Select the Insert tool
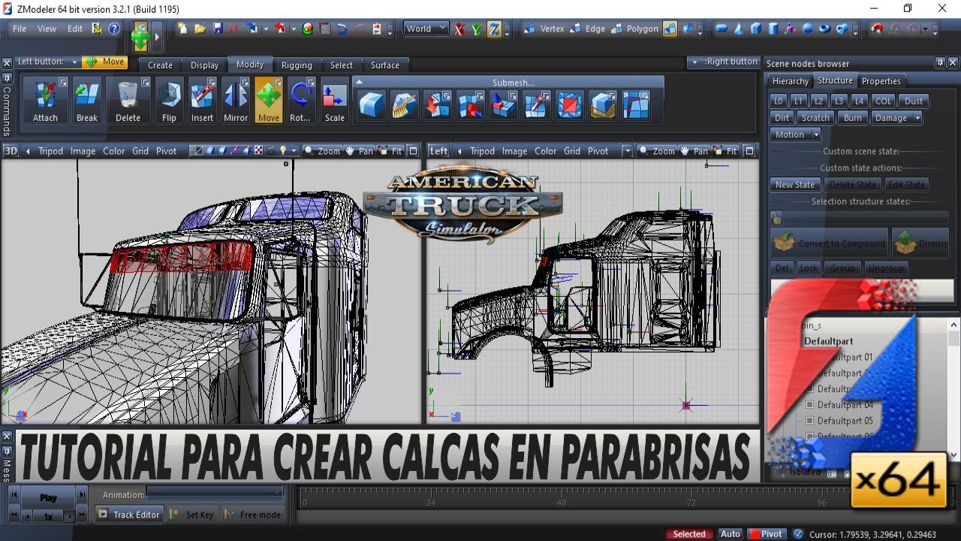 [202, 100]
